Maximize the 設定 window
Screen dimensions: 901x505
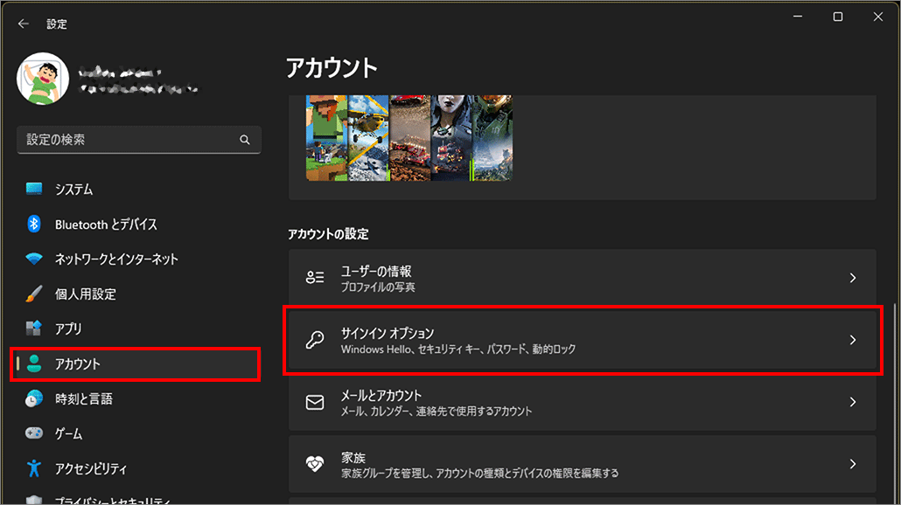pyautogui.click(x=838, y=17)
